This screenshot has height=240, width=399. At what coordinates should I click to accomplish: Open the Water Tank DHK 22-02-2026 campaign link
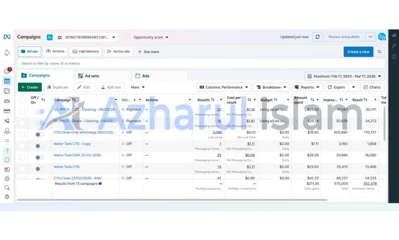[77, 155]
